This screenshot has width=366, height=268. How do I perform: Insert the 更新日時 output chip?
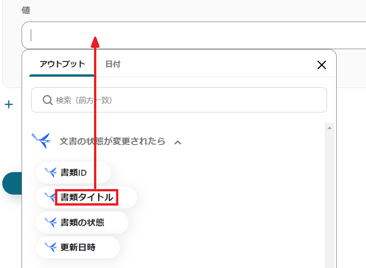pos(78,247)
